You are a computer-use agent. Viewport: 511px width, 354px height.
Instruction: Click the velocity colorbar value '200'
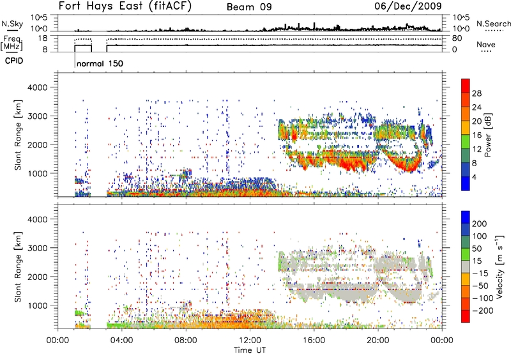click(x=480, y=224)
